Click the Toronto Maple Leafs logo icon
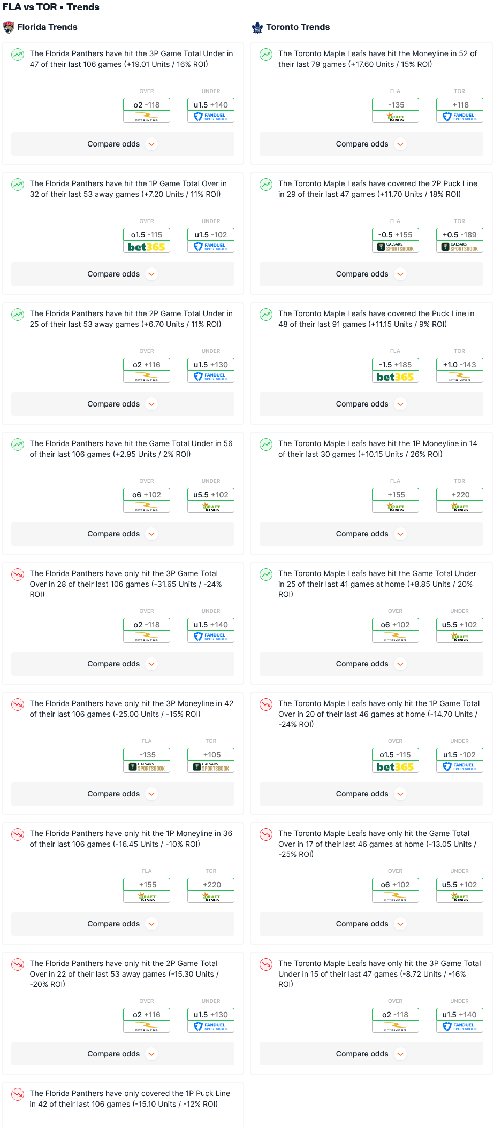This screenshot has height=1127, width=494. [x=257, y=27]
